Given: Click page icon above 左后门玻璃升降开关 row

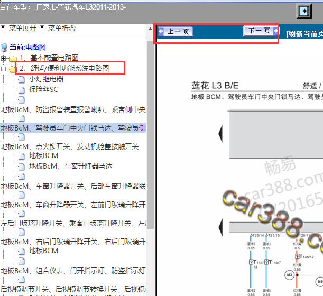Looking at the screenshot, I should point(22,214).
